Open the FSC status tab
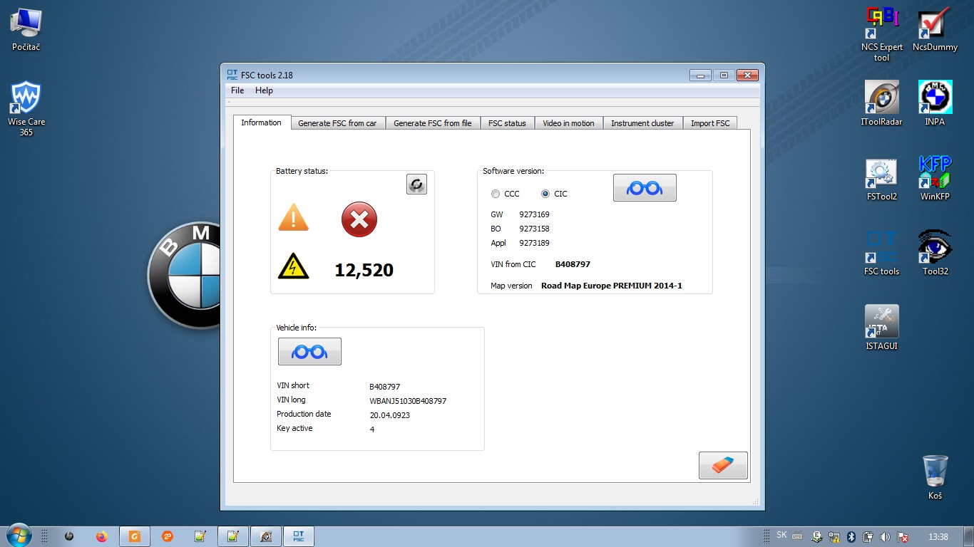Viewport: 974px width, 547px height. click(507, 123)
